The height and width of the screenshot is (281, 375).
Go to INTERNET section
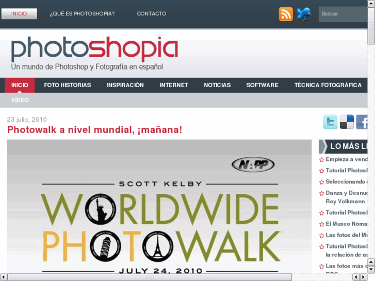(174, 85)
